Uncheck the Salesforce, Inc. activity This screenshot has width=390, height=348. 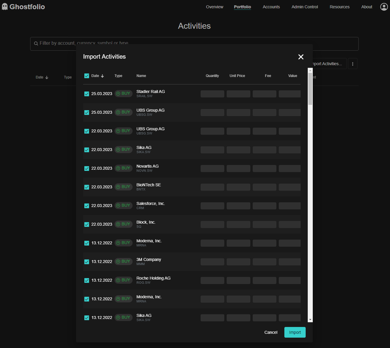[x=87, y=205]
